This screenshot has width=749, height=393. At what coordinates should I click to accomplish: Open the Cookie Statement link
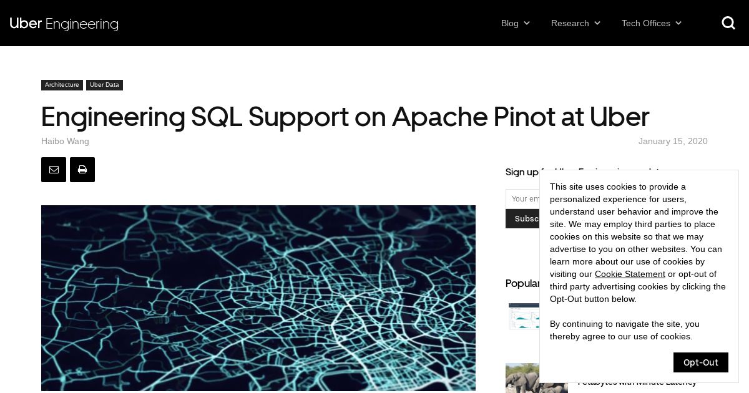630,274
